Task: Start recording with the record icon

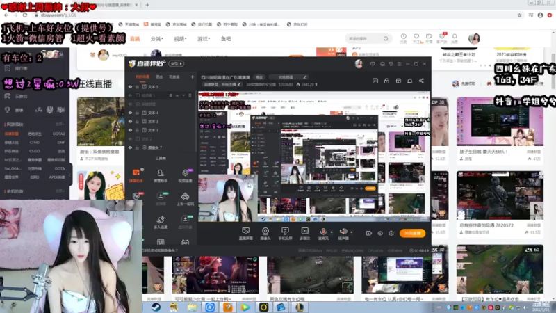Action: click(368, 233)
